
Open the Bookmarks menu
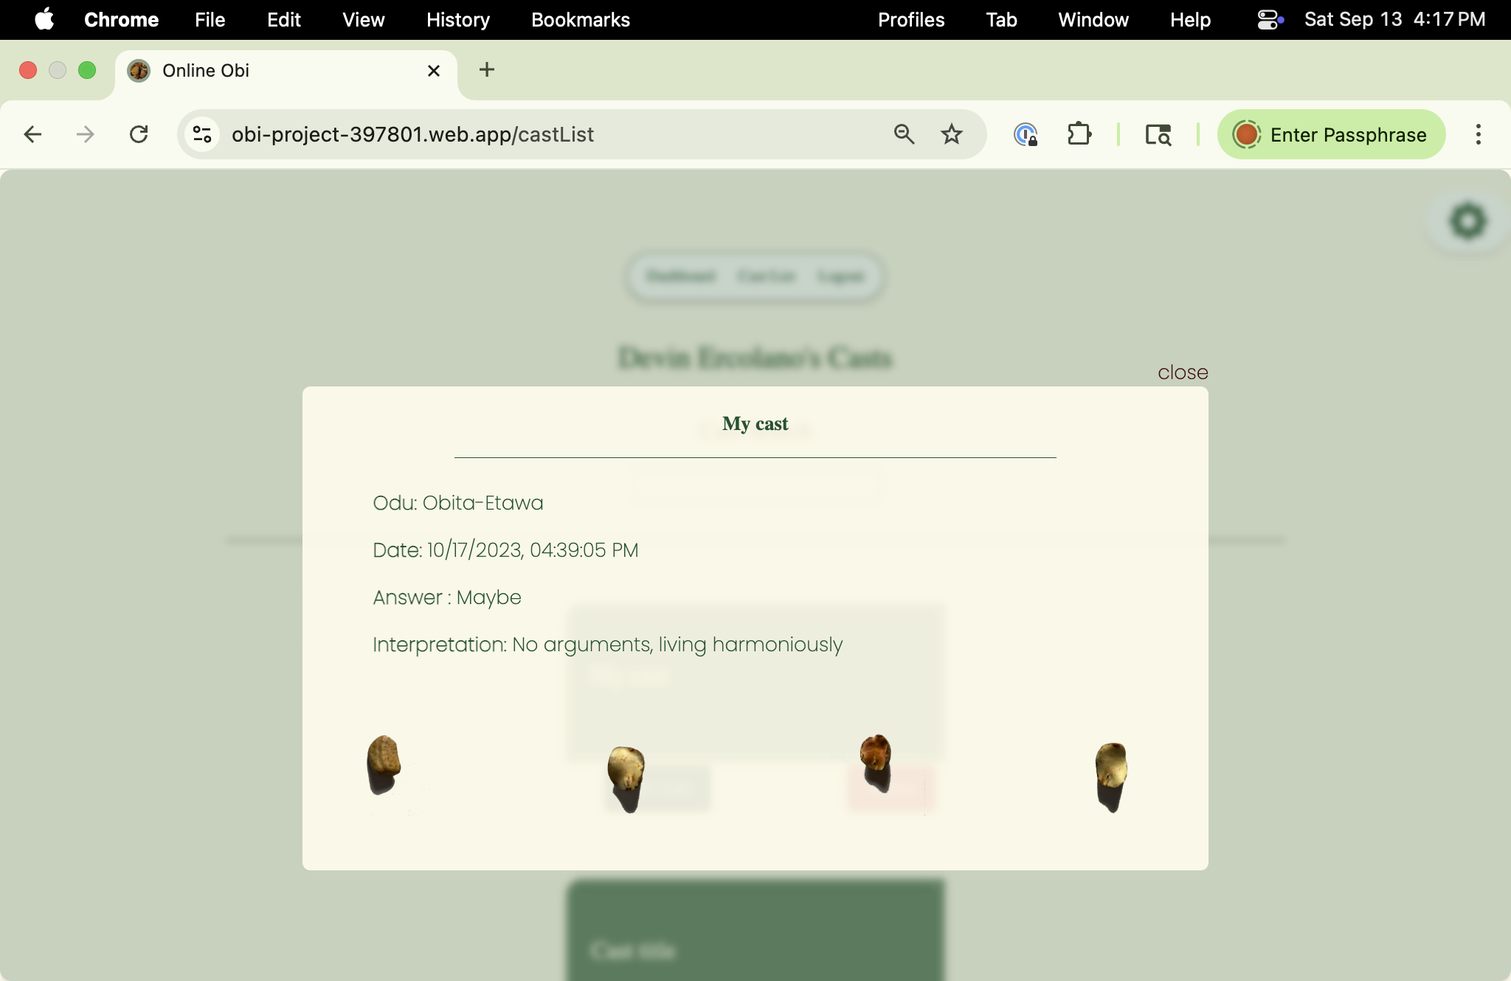coord(580,20)
